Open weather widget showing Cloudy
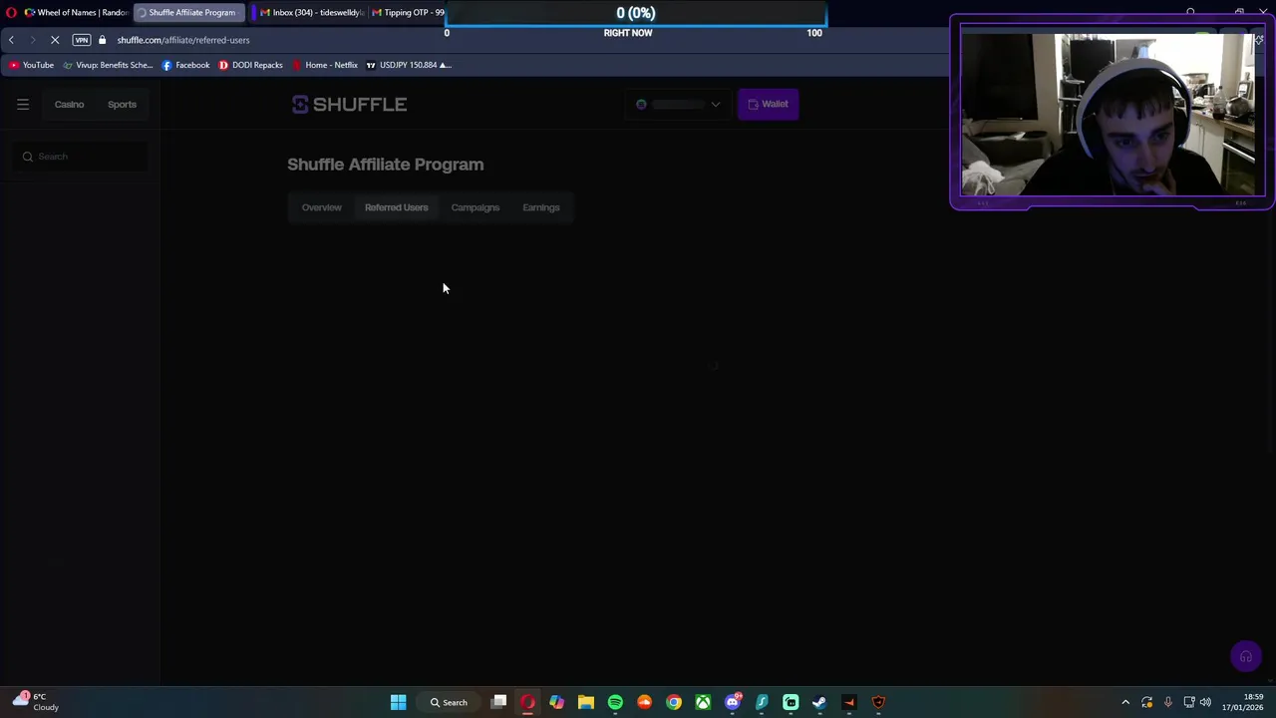 click(x=35, y=702)
